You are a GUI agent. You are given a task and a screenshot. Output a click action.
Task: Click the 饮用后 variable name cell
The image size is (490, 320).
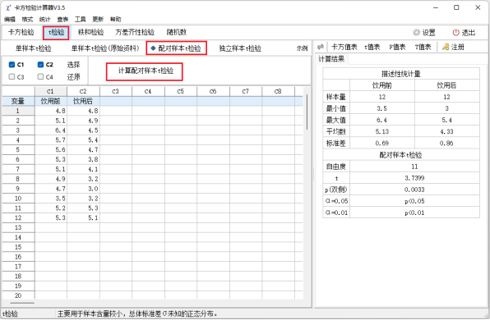tap(83, 101)
